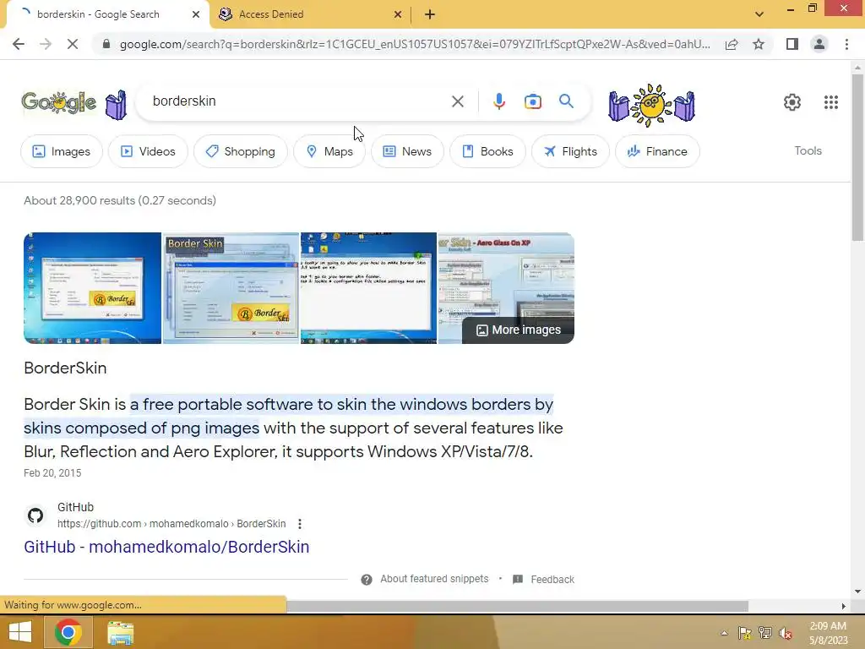Click the GitHub favicon beside result
The height and width of the screenshot is (649, 865).
(x=35, y=515)
